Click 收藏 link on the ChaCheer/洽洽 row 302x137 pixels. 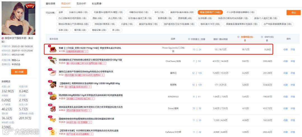[x=286, y=61]
